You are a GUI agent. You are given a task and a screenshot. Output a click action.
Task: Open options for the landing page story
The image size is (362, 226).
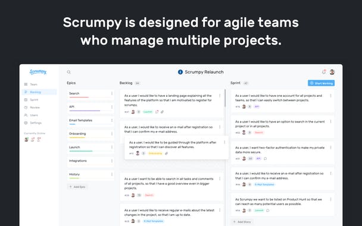(x=220, y=96)
